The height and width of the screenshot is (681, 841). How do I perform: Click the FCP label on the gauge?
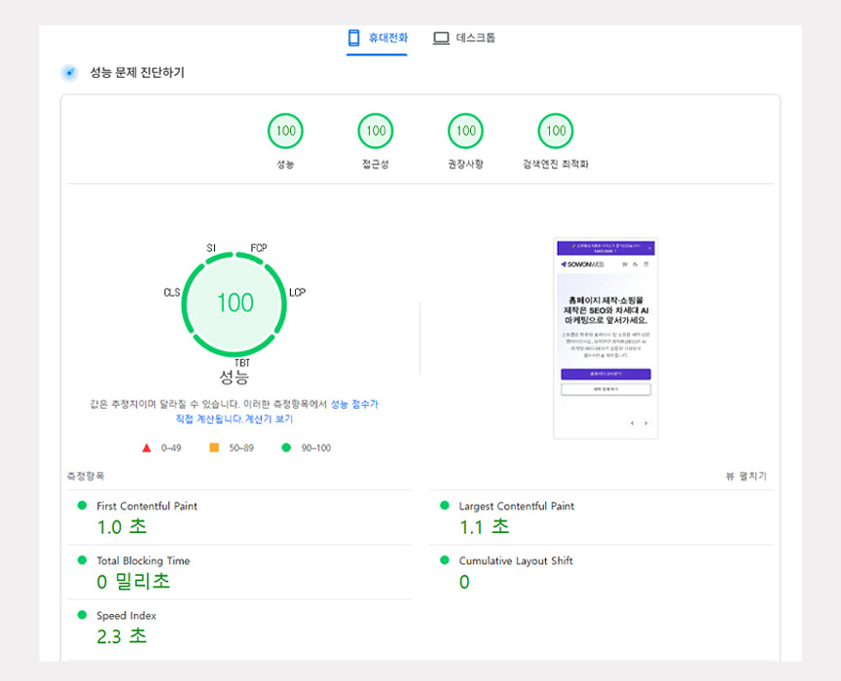[x=259, y=248]
